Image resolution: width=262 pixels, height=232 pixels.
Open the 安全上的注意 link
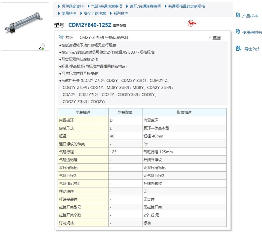click(95, 13)
